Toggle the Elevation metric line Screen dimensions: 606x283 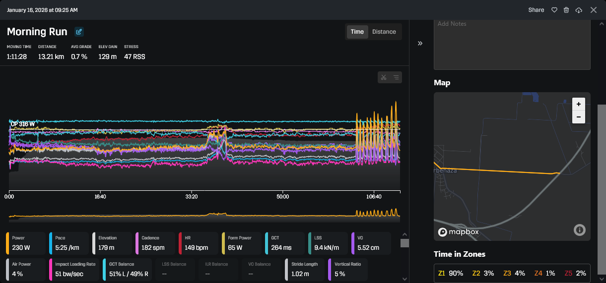pos(112,243)
